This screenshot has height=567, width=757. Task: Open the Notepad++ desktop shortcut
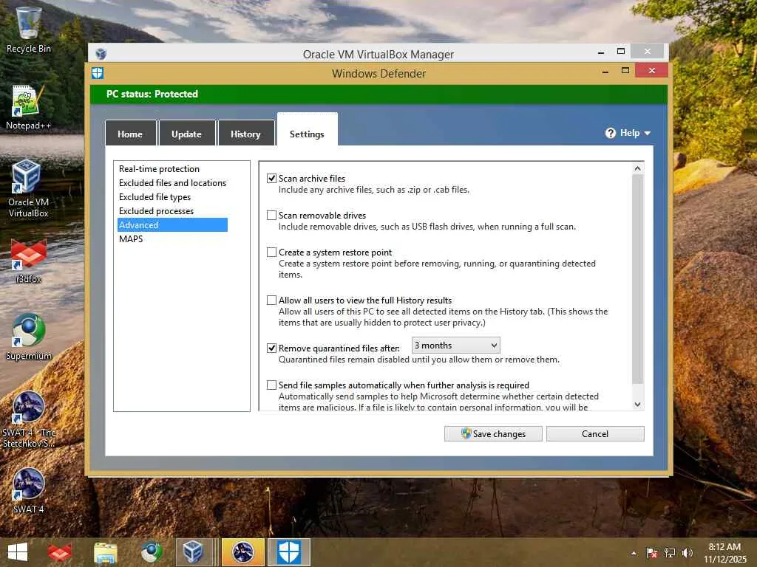(28, 107)
